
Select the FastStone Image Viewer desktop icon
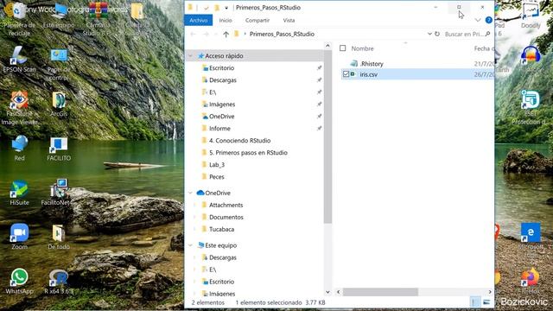point(19,108)
